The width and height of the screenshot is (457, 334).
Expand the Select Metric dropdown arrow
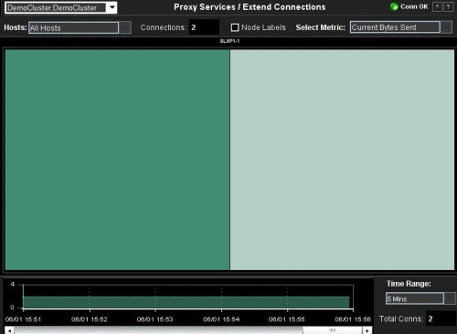(446, 27)
